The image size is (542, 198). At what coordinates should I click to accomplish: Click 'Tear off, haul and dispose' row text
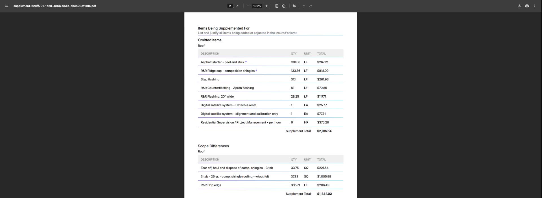(x=237, y=168)
